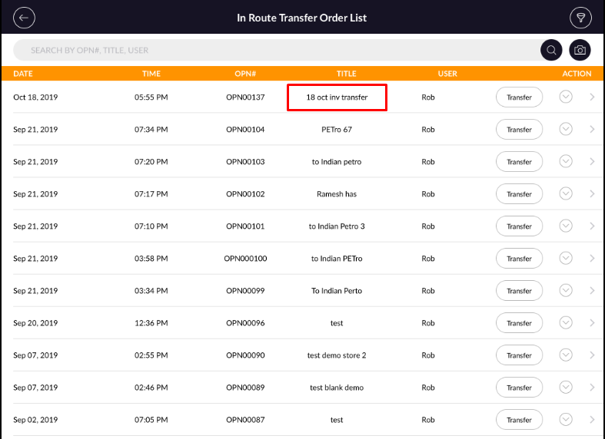Open row details arrow for OPN00096
The height and width of the screenshot is (439, 605).
(x=592, y=323)
